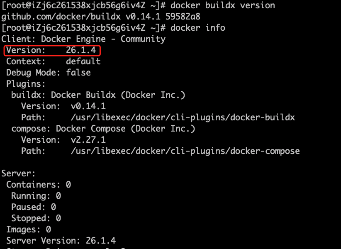
Task: Click the 'Paused: 0' line
Action: pos(34,207)
